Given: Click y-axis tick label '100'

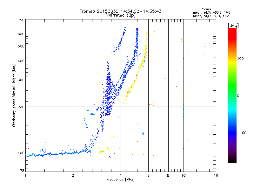Looking at the screenshot, I should point(21,153).
